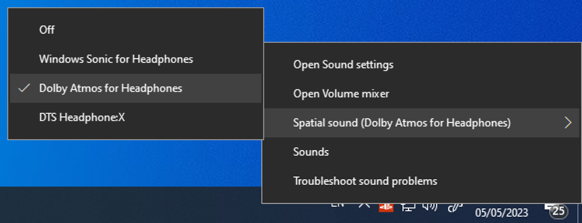Click the speaker volume tray icon
Image resolution: width=582 pixels, height=223 pixels.
click(430, 207)
